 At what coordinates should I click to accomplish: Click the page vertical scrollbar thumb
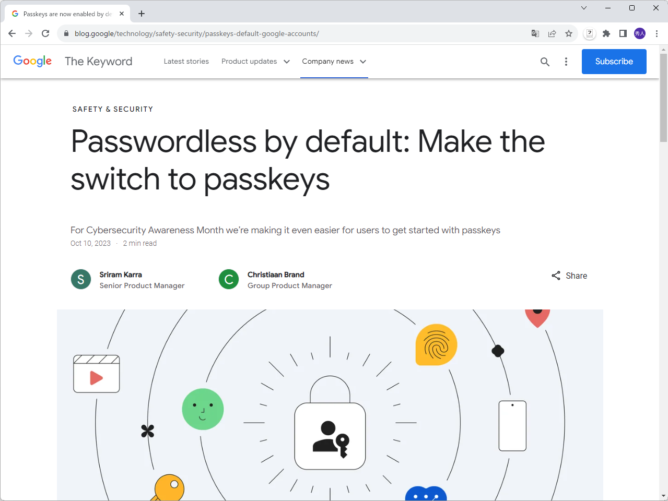[x=663, y=98]
